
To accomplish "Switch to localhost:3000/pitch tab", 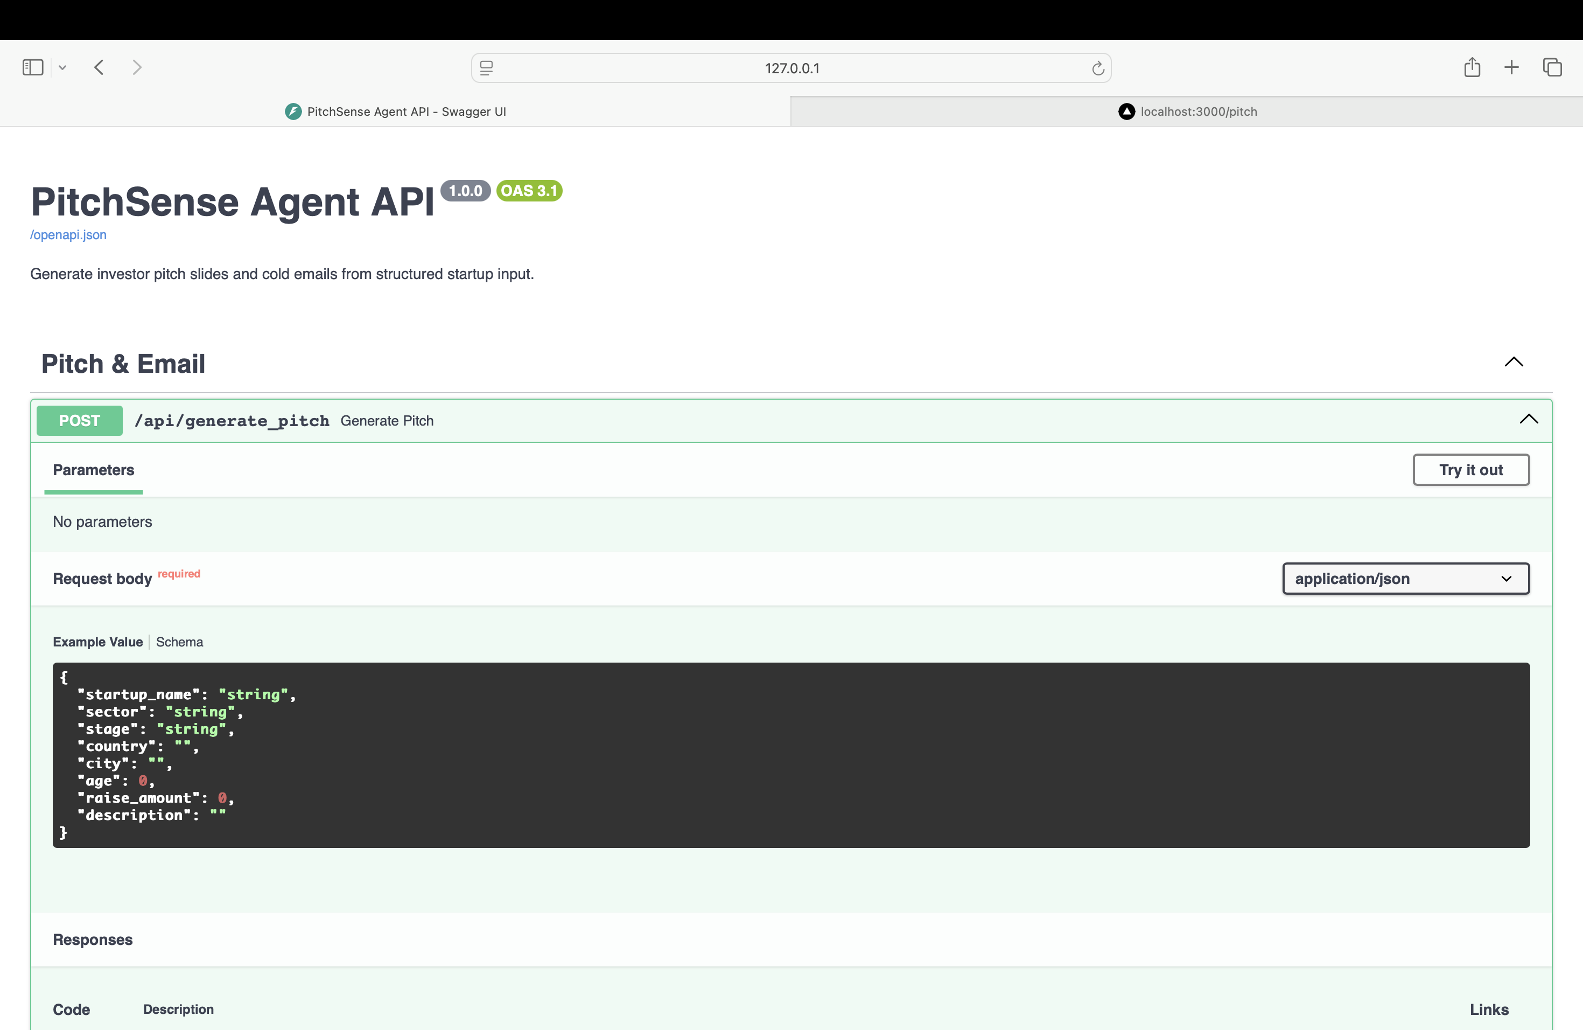I will tap(1187, 111).
